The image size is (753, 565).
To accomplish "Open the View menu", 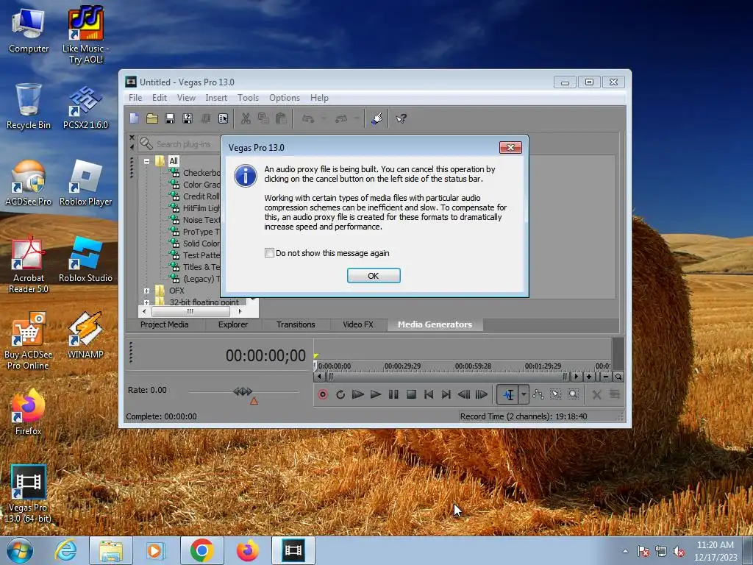I will point(186,98).
